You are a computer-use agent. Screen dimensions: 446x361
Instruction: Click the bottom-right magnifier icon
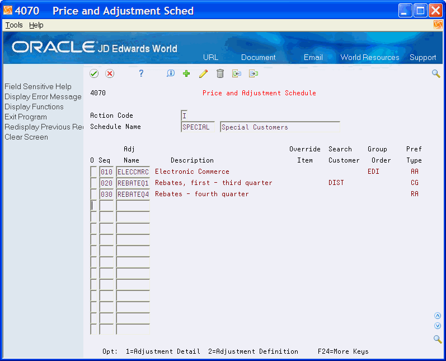[438, 339]
